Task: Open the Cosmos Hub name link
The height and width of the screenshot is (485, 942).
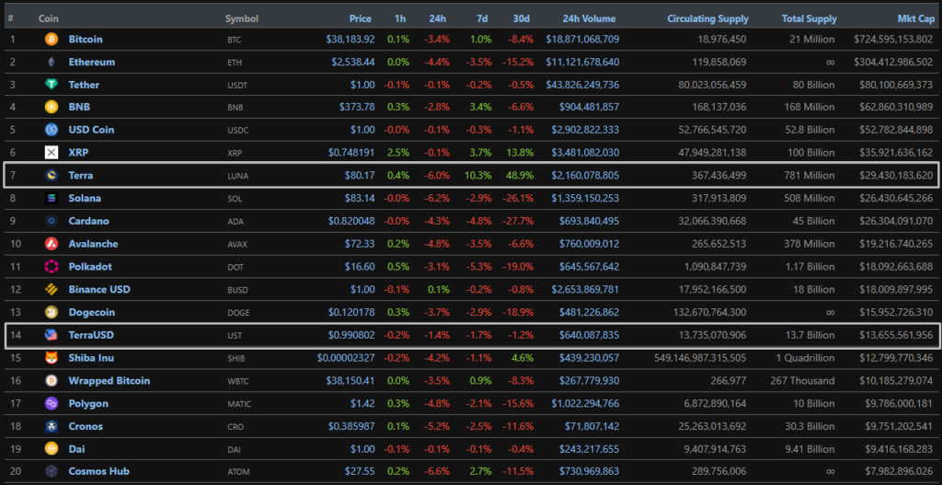Action: tap(98, 471)
